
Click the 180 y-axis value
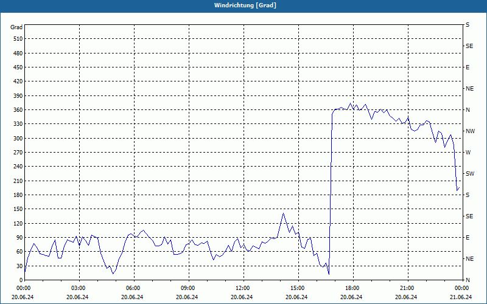coord(18,195)
